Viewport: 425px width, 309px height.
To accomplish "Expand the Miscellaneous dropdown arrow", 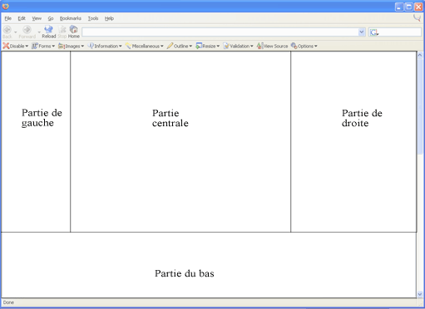I will click(x=162, y=47).
